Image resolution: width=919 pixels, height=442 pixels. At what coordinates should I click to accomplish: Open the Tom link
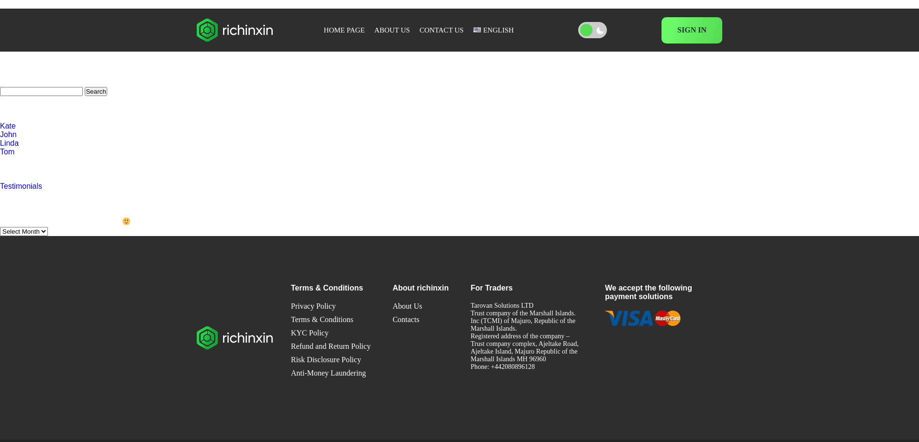pos(7,152)
